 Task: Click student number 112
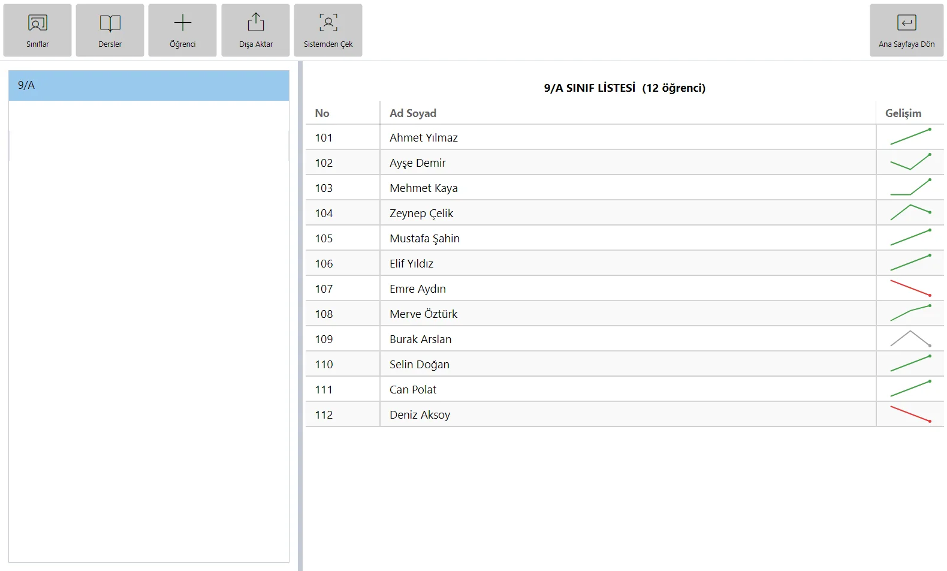point(324,415)
